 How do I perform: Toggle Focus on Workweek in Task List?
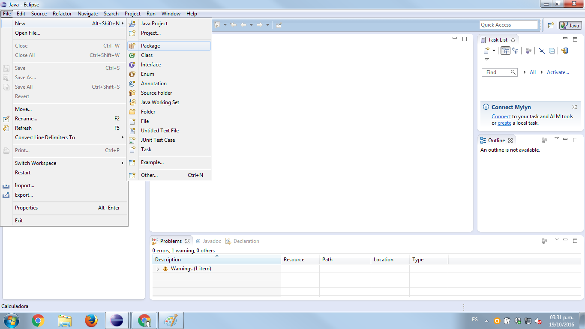(x=528, y=51)
